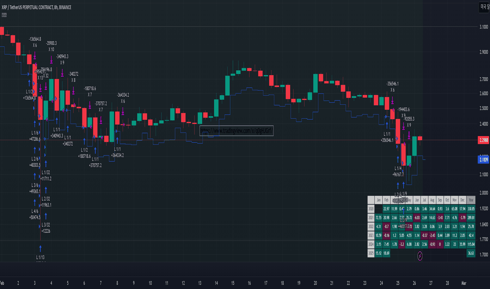Select the Feb column header in returns table

tap(386, 200)
